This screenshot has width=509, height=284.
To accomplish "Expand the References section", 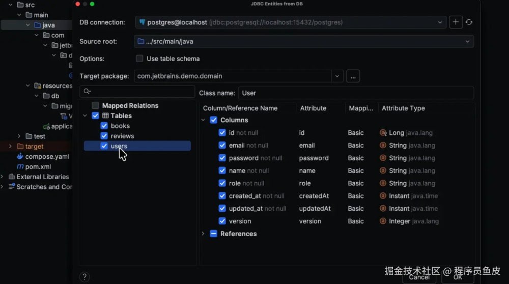I will 203,234.
